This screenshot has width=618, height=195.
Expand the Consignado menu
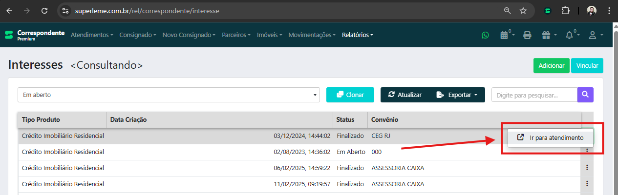[138, 35]
